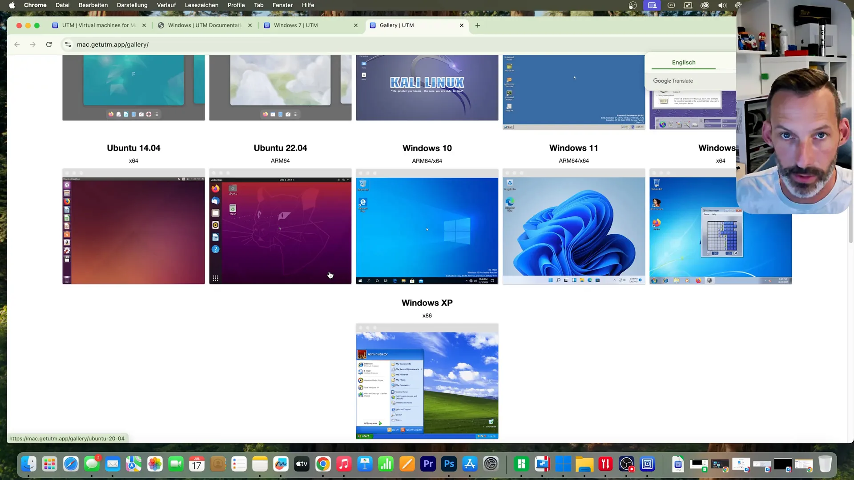Open the Apple menu
The width and height of the screenshot is (854, 480).
(x=12, y=5)
